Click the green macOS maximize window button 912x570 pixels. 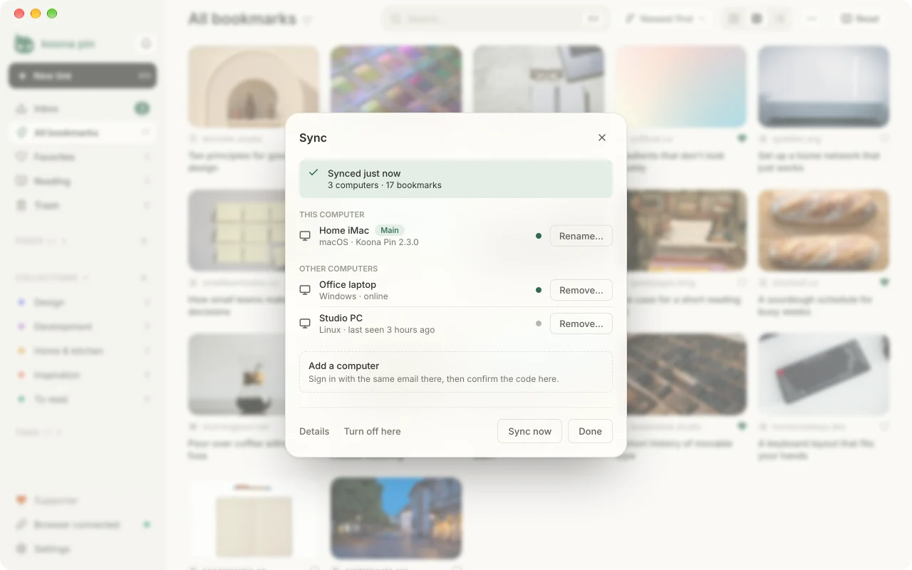point(52,14)
